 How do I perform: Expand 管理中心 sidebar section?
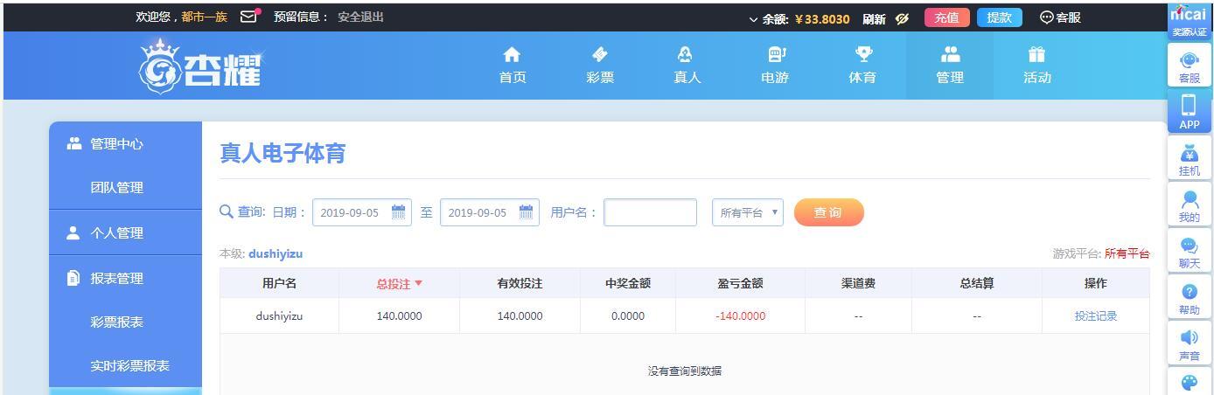[x=125, y=144]
